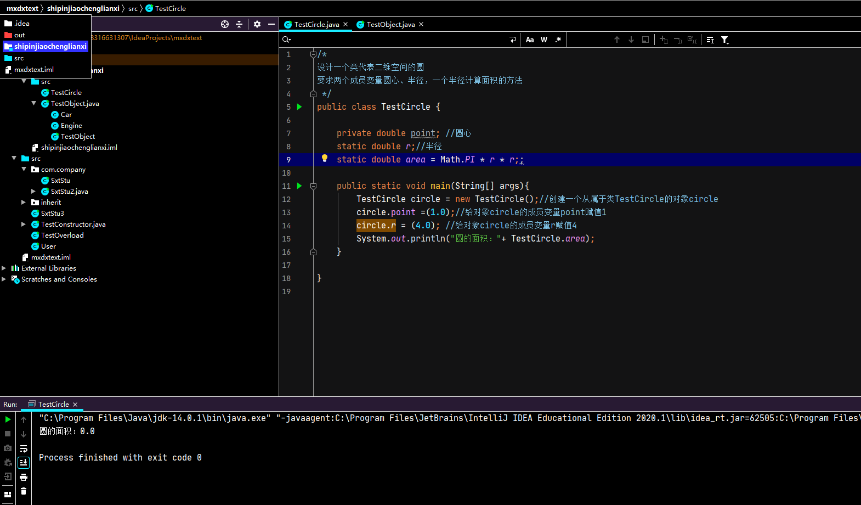The width and height of the screenshot is (861, 505).
Task: Toggle Search in Selection icon in find bar
Action: click(x=710, y=40)
